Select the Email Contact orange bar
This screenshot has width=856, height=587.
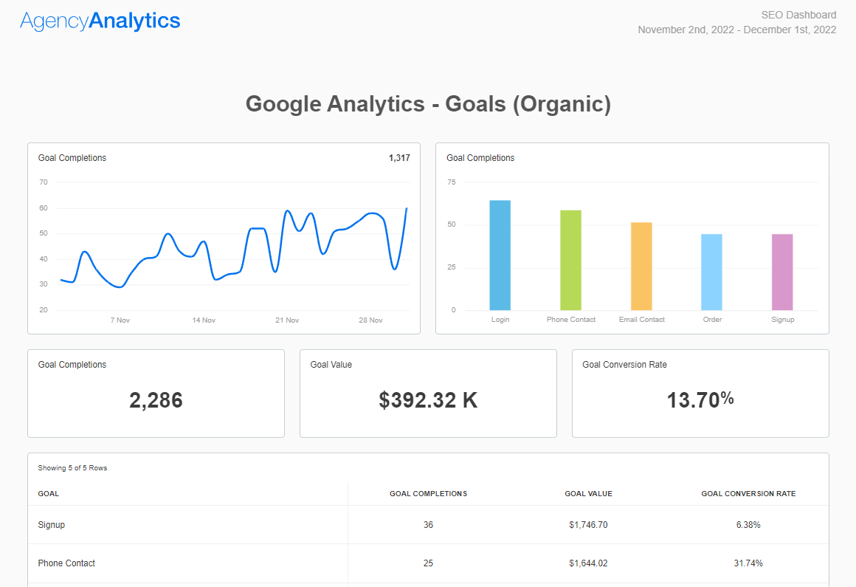tap(641, 266)
